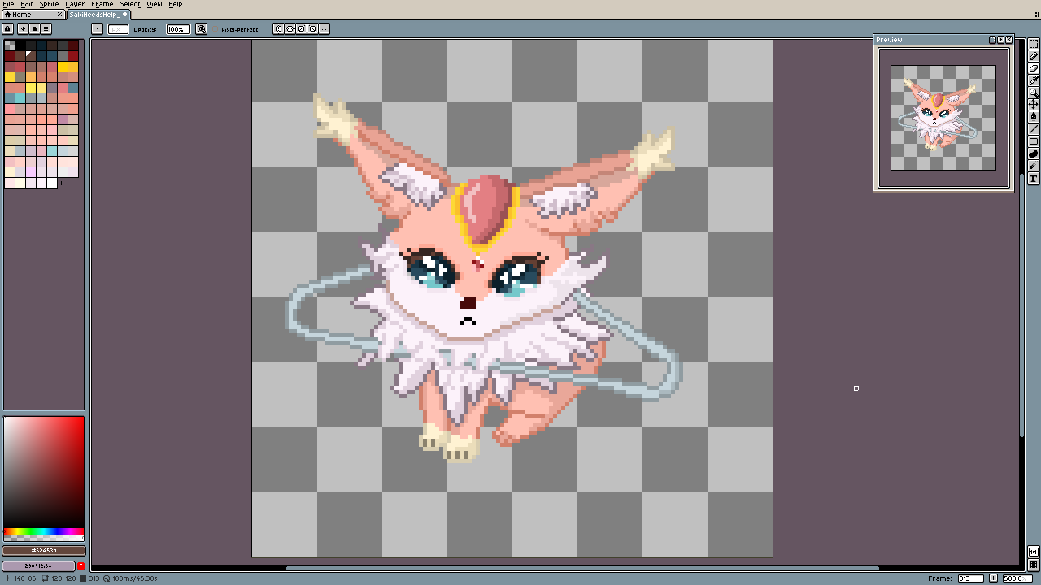Toggle the palette edit lock icon
1041x585 pixels.
(8, 29)
